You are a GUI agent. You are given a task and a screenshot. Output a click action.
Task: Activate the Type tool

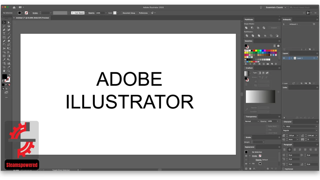(4, 33)
